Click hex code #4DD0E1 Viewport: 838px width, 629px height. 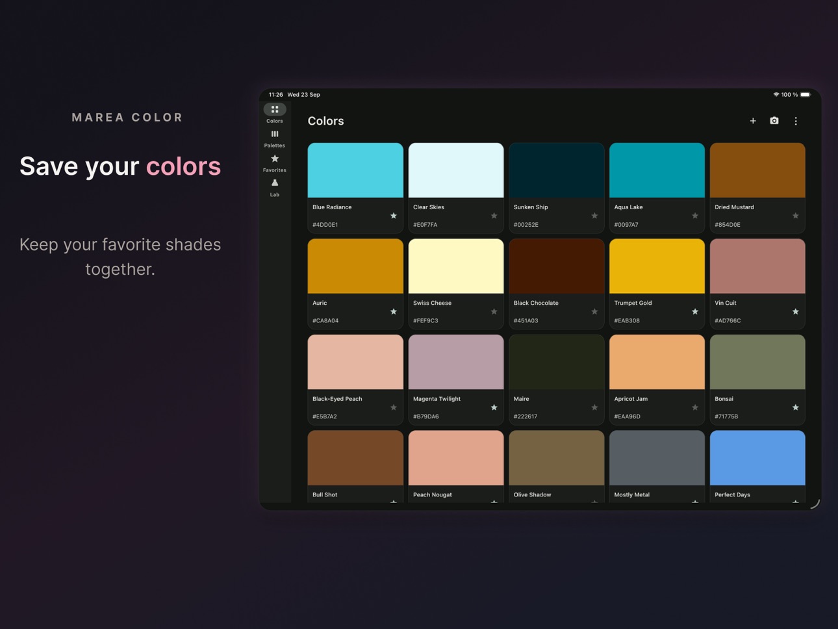point(325,225)
